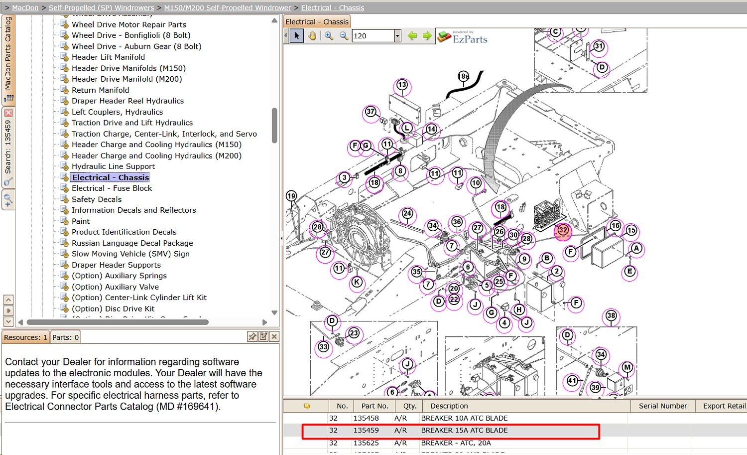Open Self-Propelled (SP) Windrowers breadcrumb link
This screenshot has width=747, height=455.
[102, 8]
